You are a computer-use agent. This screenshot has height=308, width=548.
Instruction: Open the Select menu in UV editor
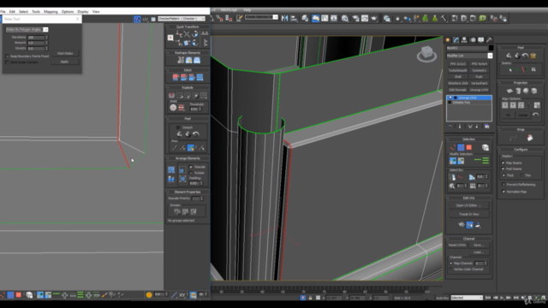point(23,11)
